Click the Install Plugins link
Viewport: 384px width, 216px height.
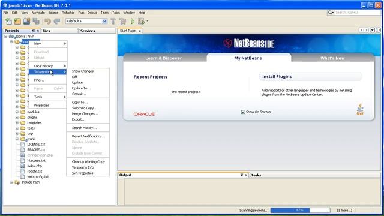[x=277, y=77]
